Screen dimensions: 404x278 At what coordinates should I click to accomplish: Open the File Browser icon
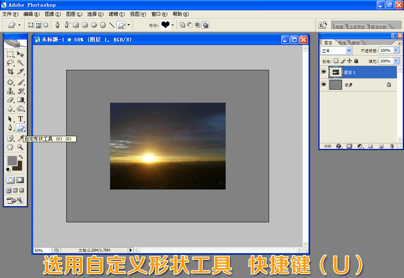pyautogui.click(x=322, y=25)
